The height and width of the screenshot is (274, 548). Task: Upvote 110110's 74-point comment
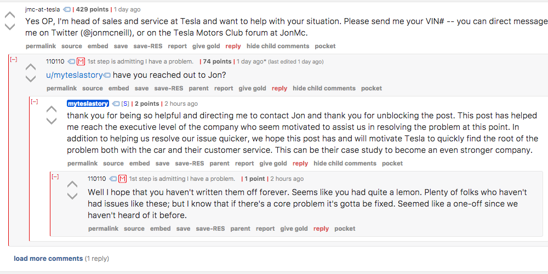tap(31, 67)
